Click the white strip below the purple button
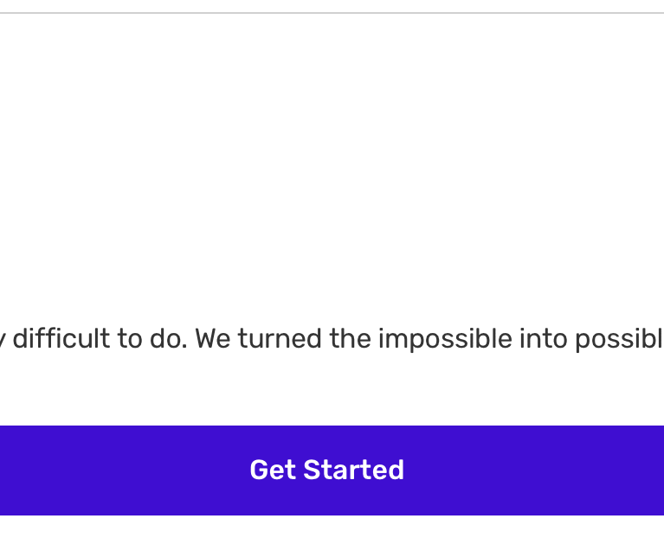 click(x=332, y=536)
